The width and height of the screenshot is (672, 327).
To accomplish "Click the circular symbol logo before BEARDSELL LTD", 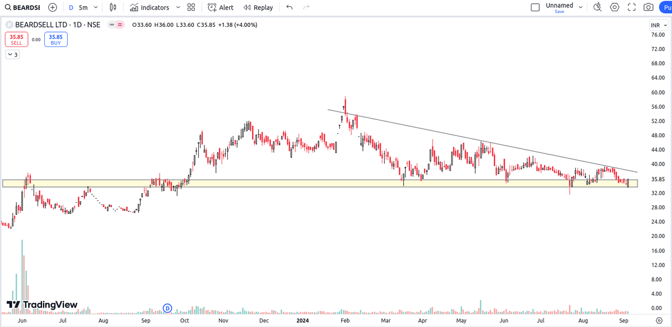I will (x=9, y=25).
